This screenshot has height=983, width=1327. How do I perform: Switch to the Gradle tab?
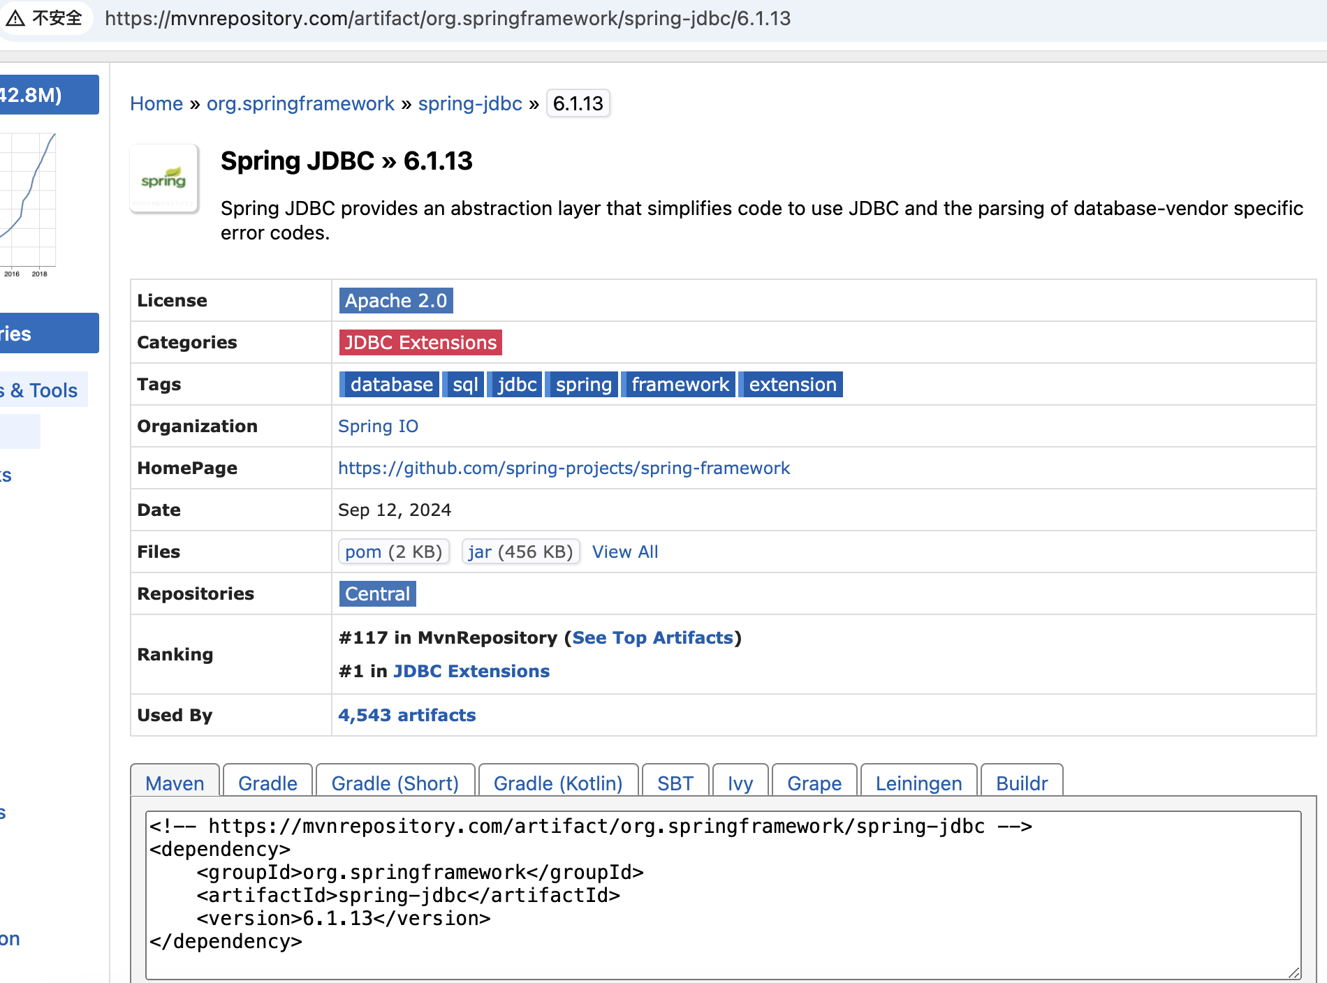coord(267,783)
